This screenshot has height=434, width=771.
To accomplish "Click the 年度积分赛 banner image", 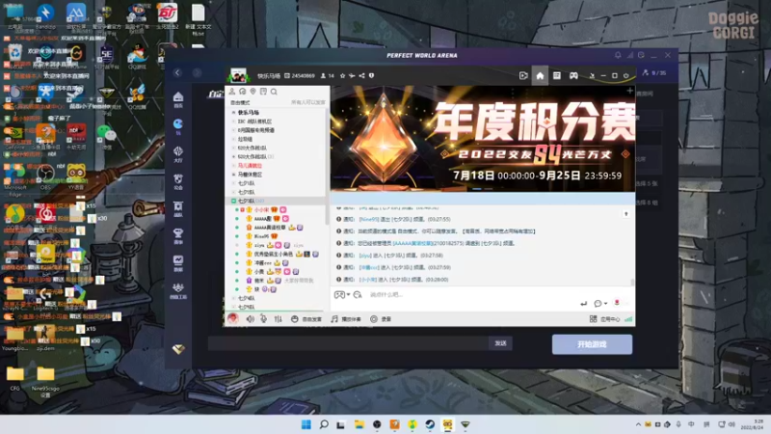I will (483, 139).
